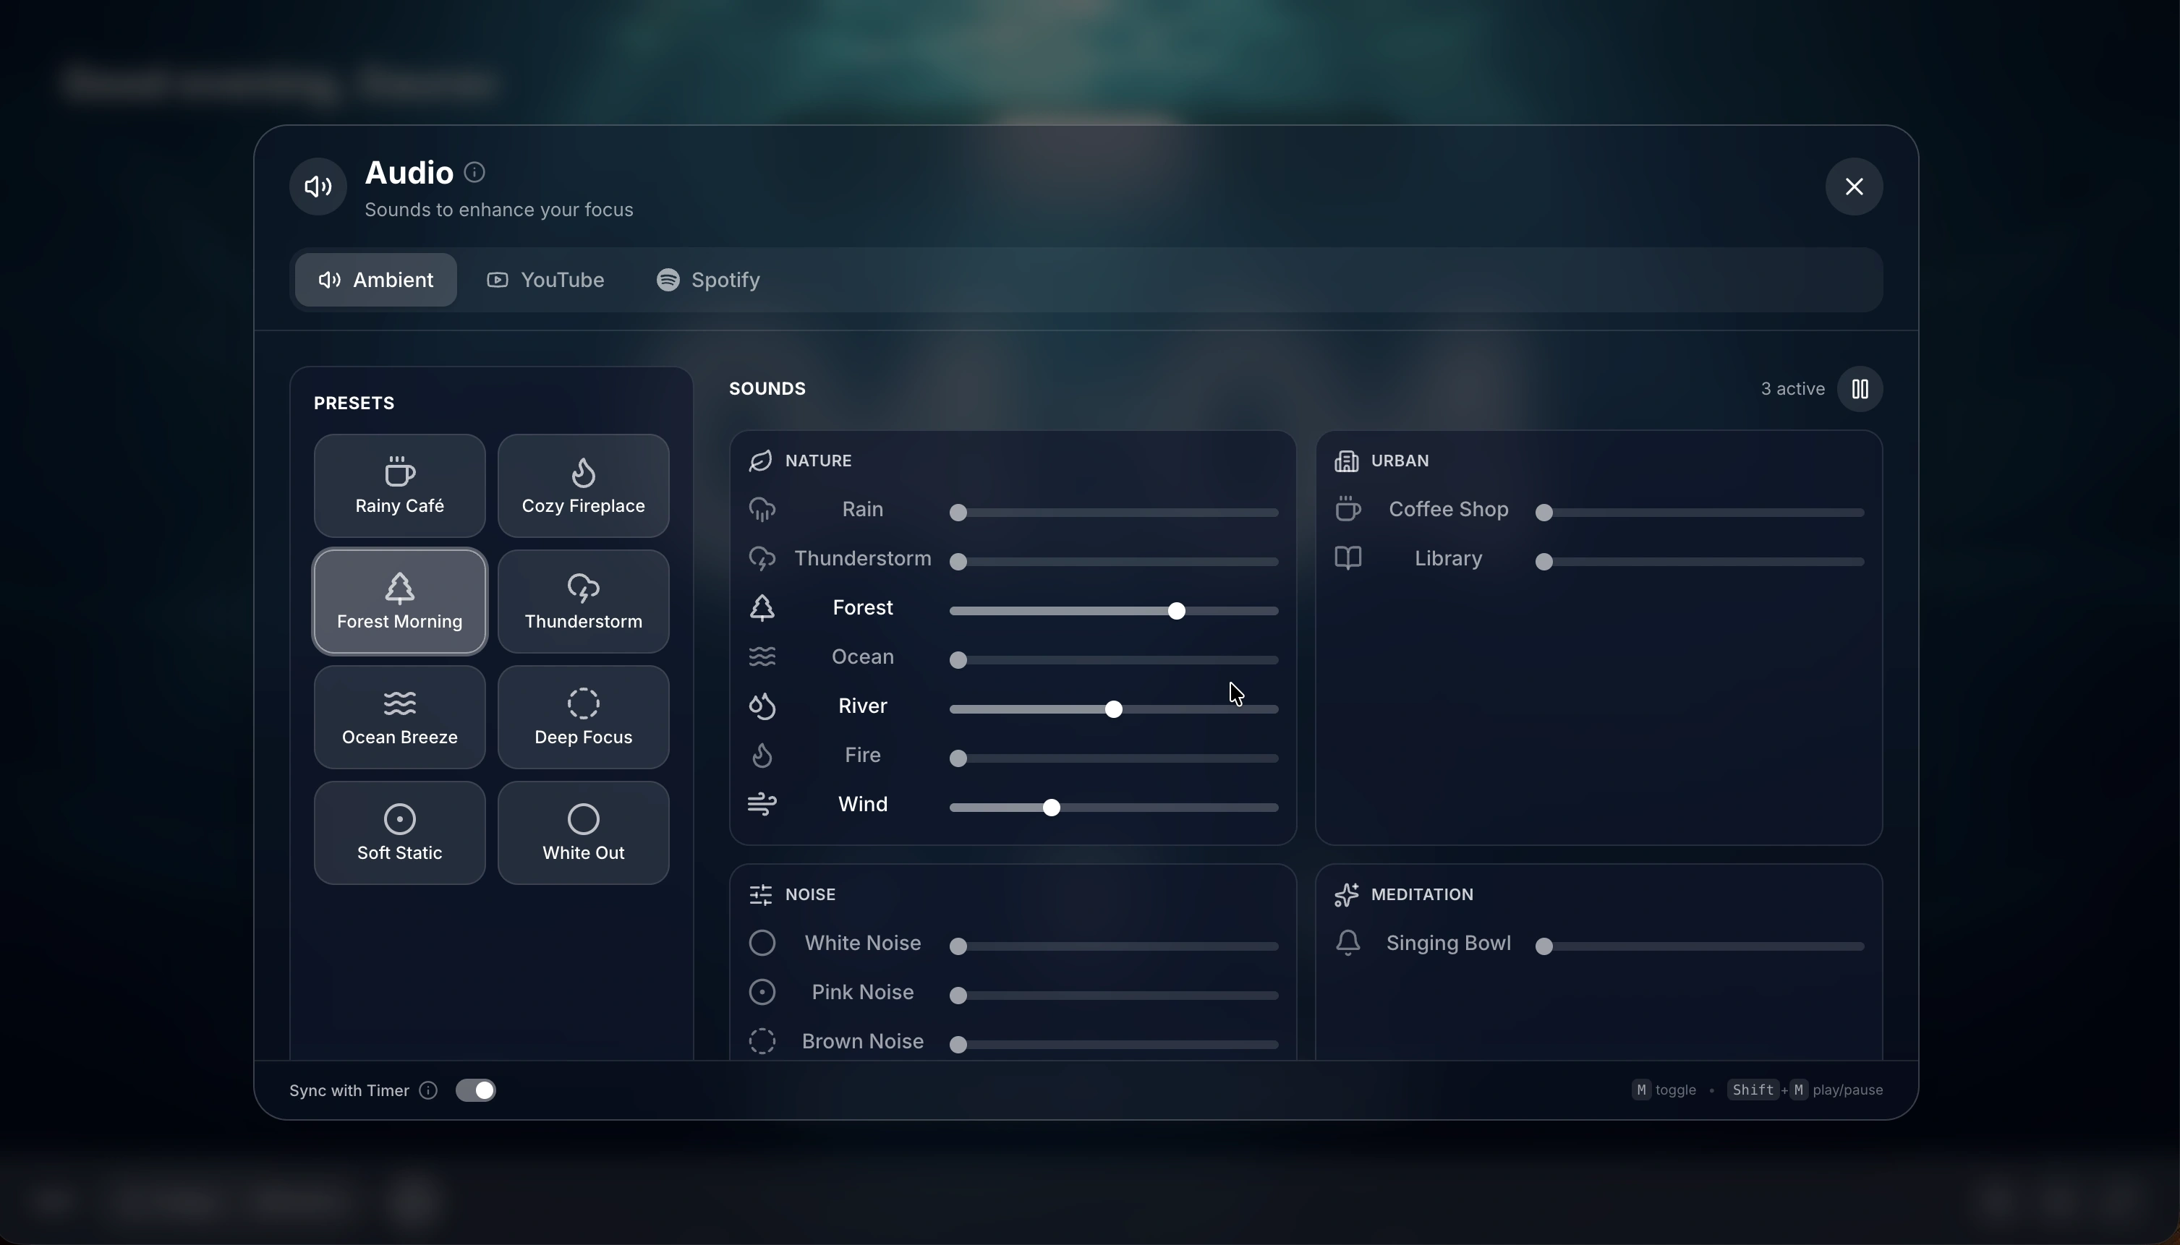
Task: Open the Spotify tab
Action: (708, 280)
